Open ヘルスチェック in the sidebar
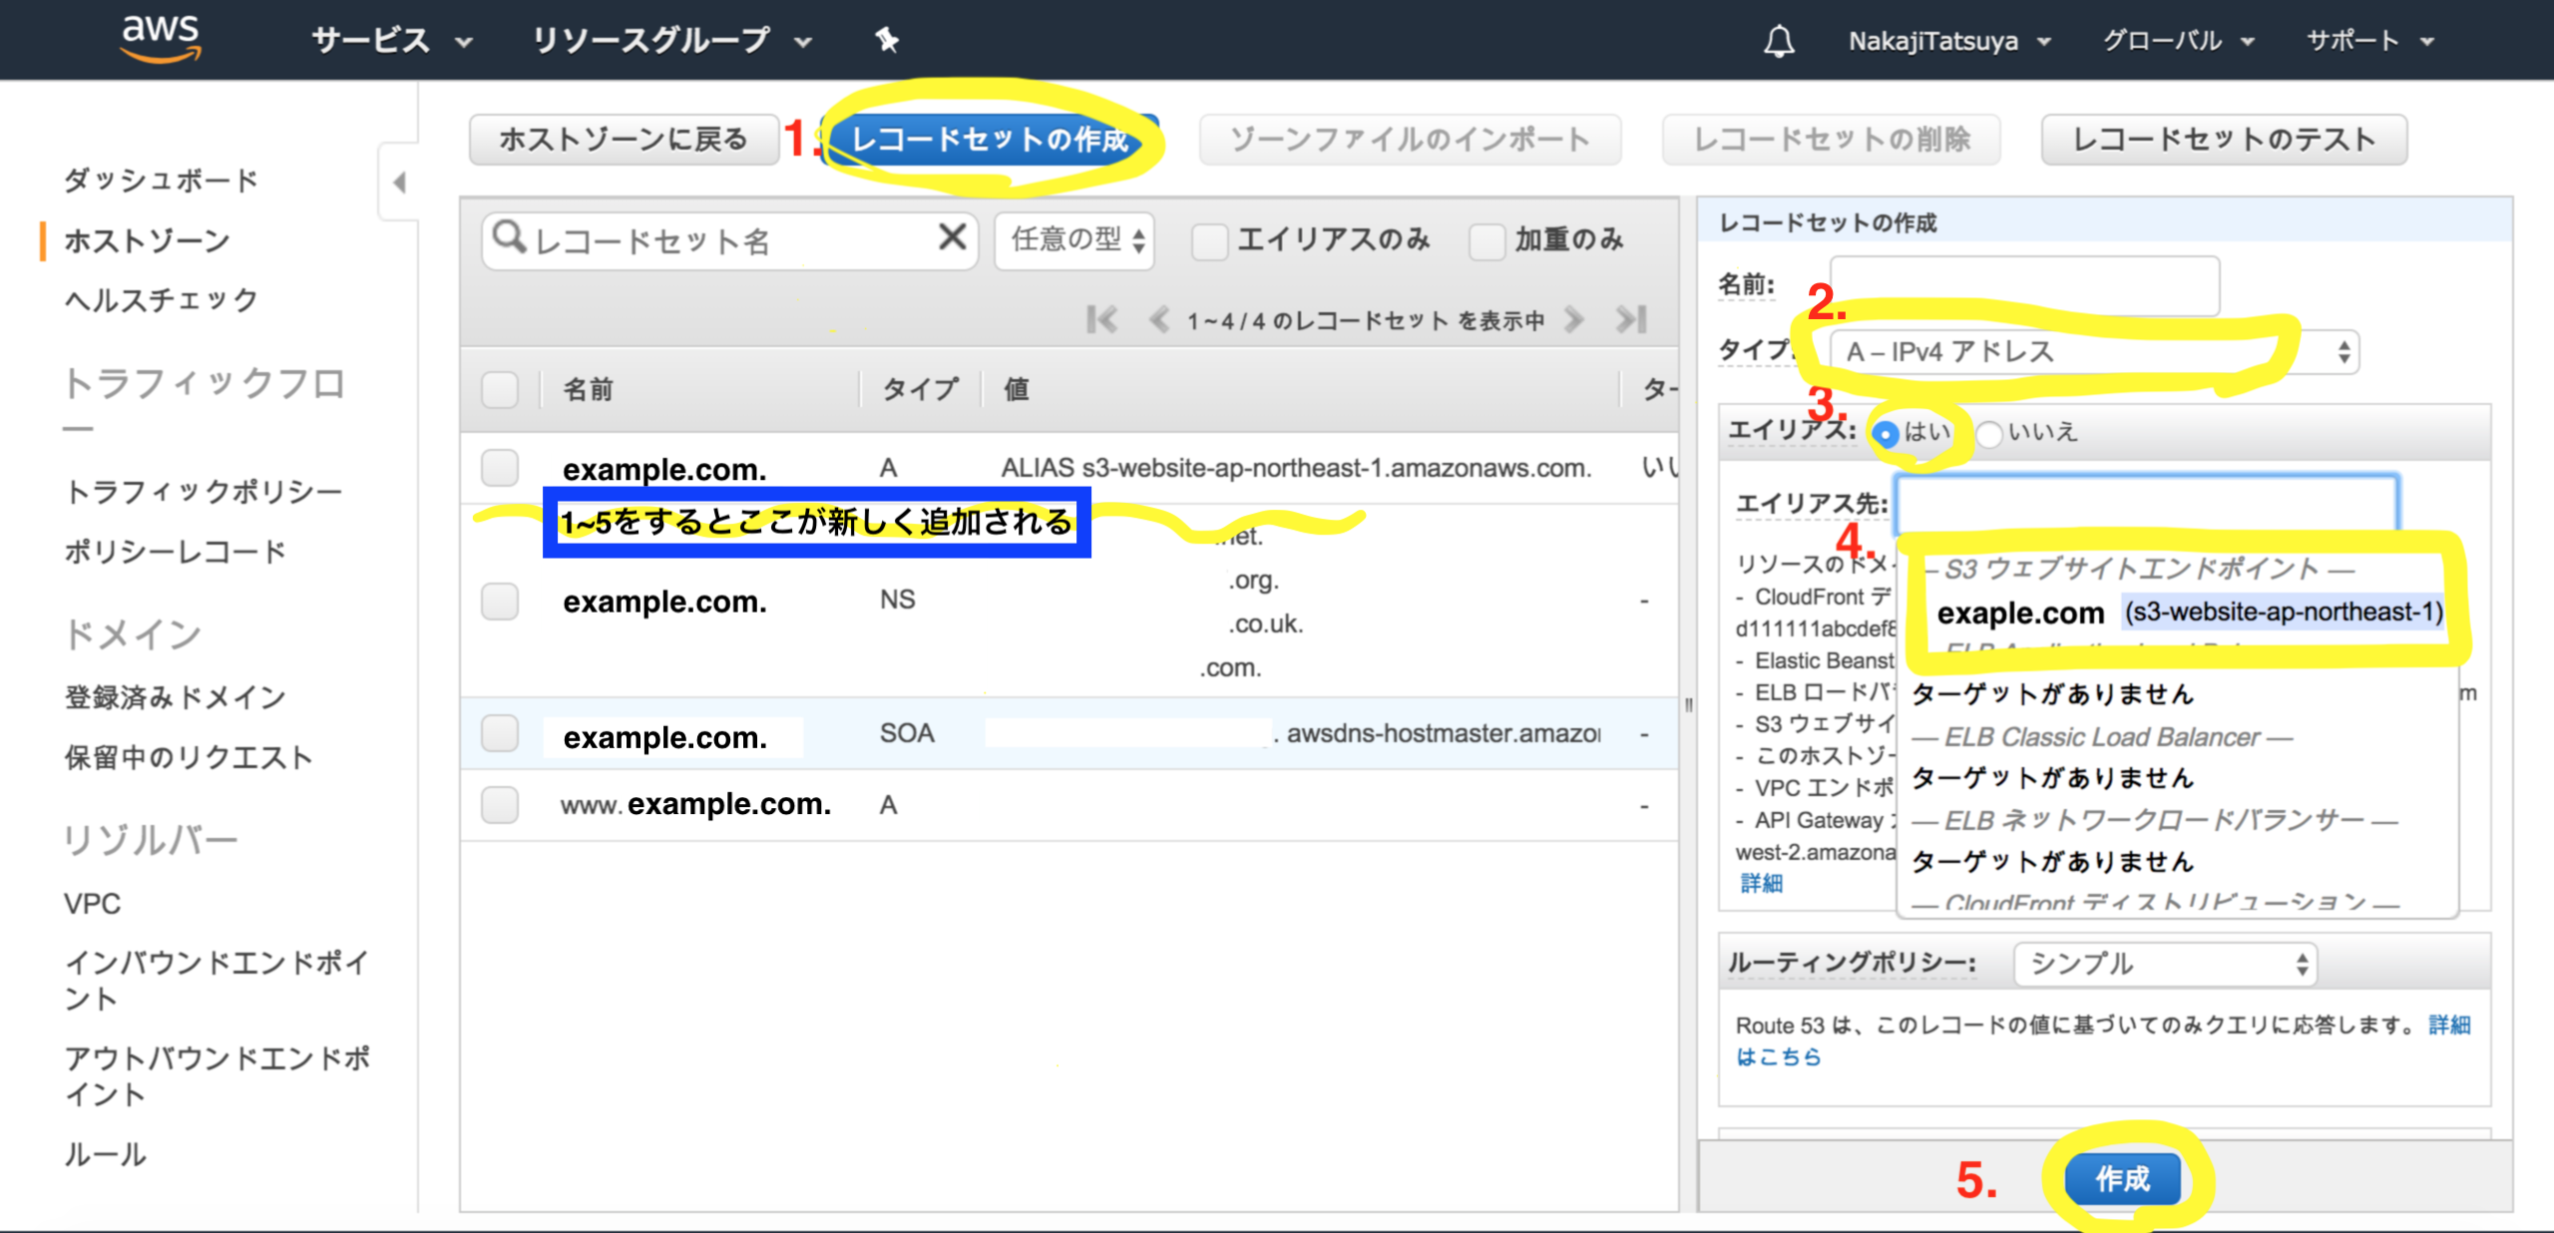Screen dimensions: 2554x1233 tap(162, 300)
